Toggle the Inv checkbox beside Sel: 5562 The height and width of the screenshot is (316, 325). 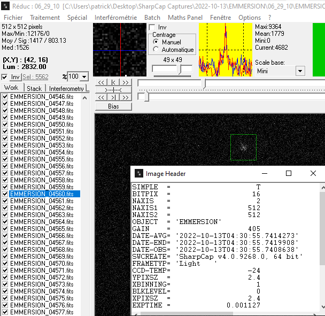pyautogui.click(x=5, y=77)
